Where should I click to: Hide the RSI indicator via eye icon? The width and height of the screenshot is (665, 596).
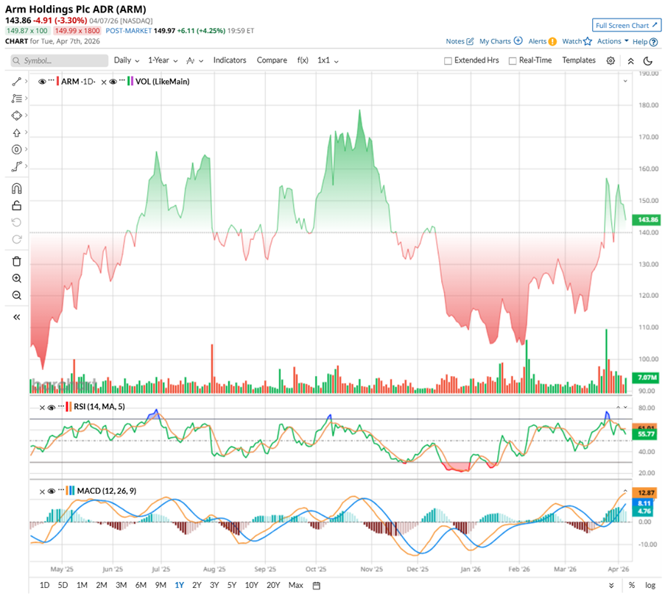(x=51, y=407)
